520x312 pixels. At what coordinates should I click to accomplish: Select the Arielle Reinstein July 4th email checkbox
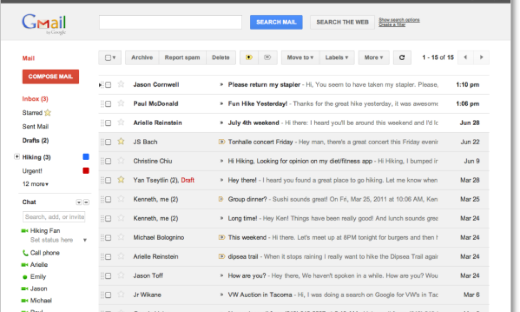108,123
